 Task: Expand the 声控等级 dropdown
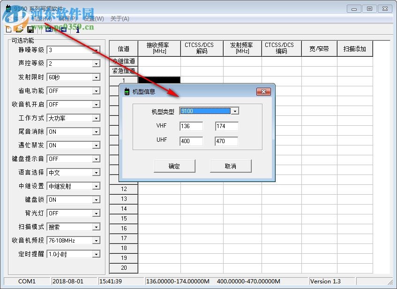[96, 63]
